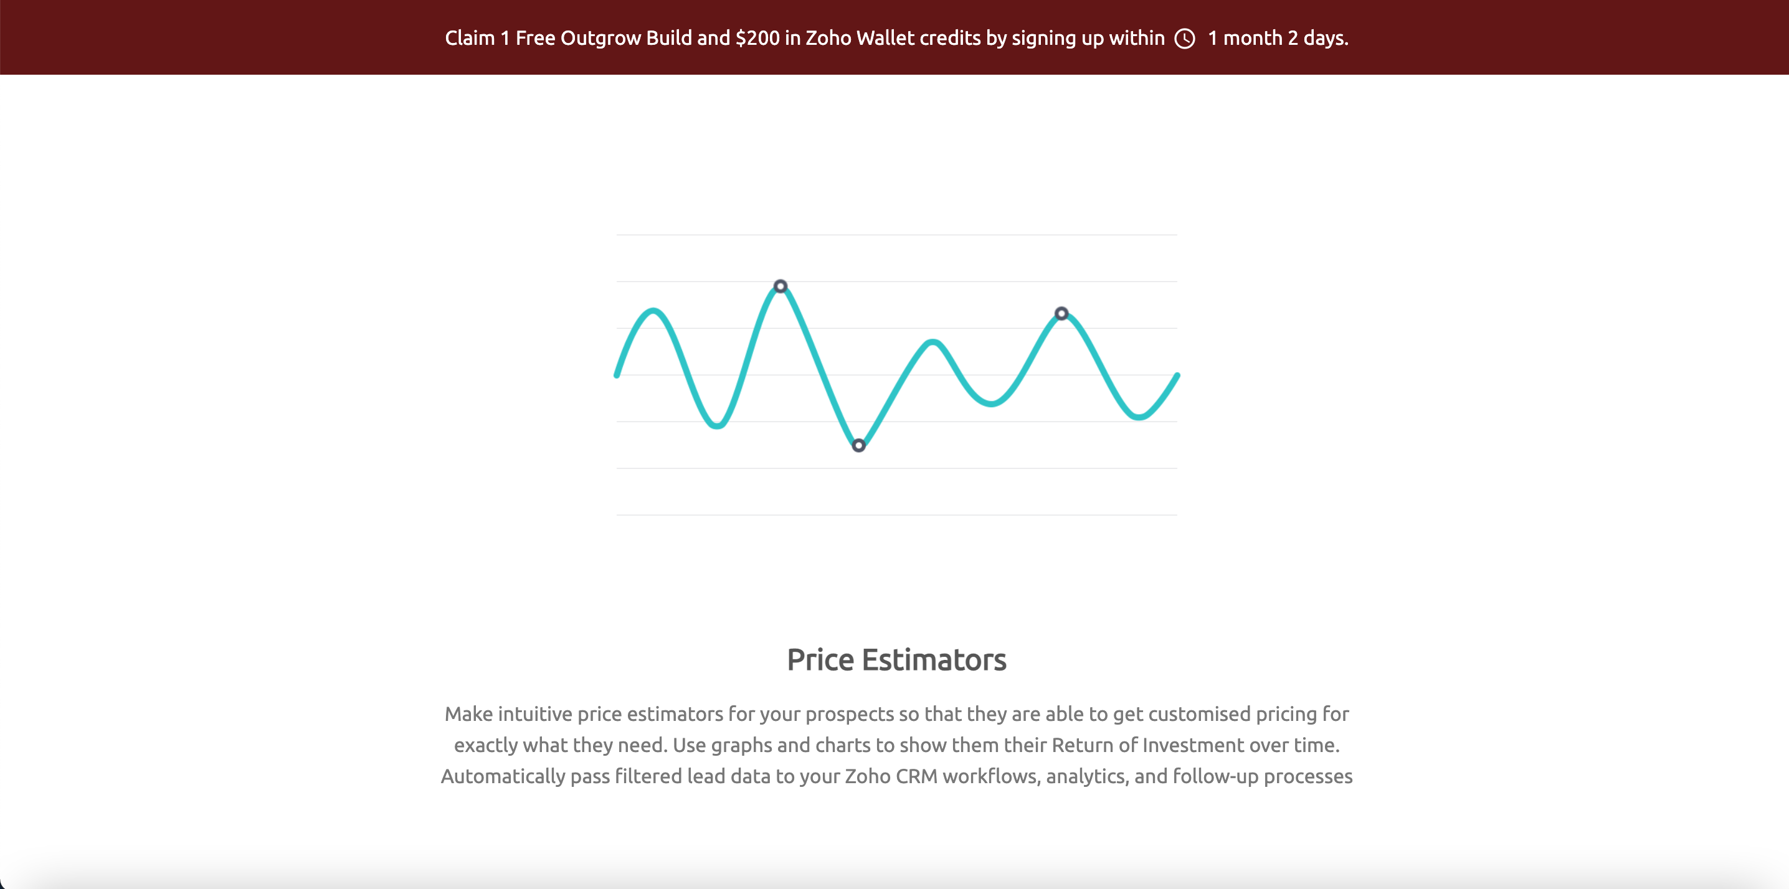1789x889 pixels.
Task: Select the highest peak marker on chart
Action: [x=781, y=286]
